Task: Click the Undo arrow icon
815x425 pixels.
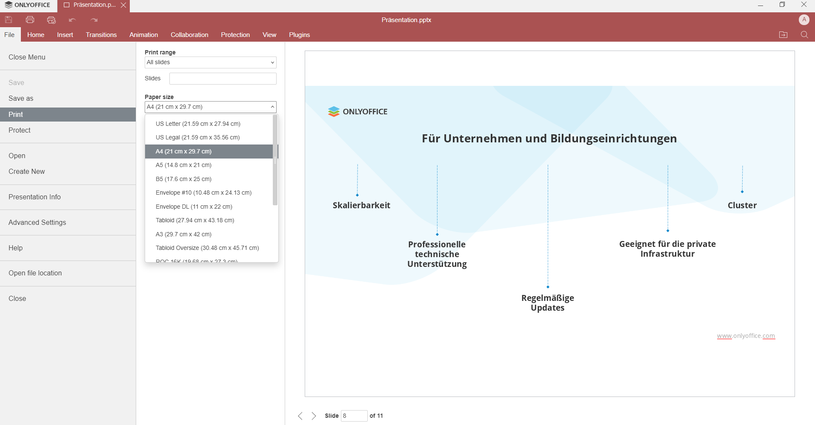Action: (72, 20)
